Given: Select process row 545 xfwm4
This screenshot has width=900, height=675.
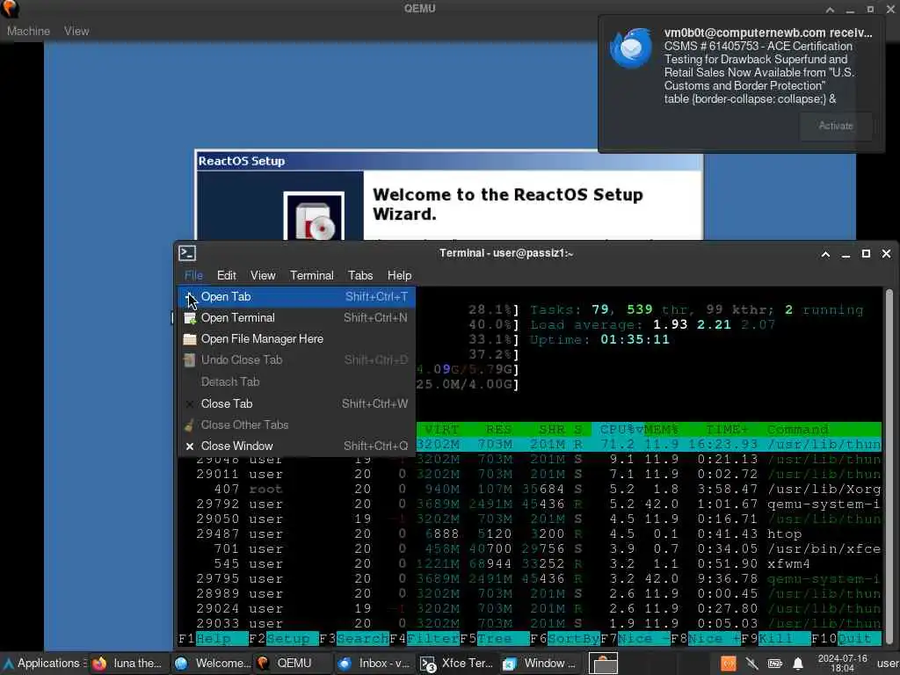Looking at the screenshot, I should coord(529,564).
